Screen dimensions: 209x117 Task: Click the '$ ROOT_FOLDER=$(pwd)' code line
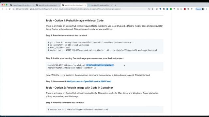coord(59,47)
